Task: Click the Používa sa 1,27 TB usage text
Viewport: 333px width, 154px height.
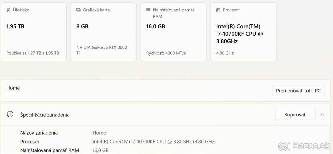Action: click(x=32, y=53)
